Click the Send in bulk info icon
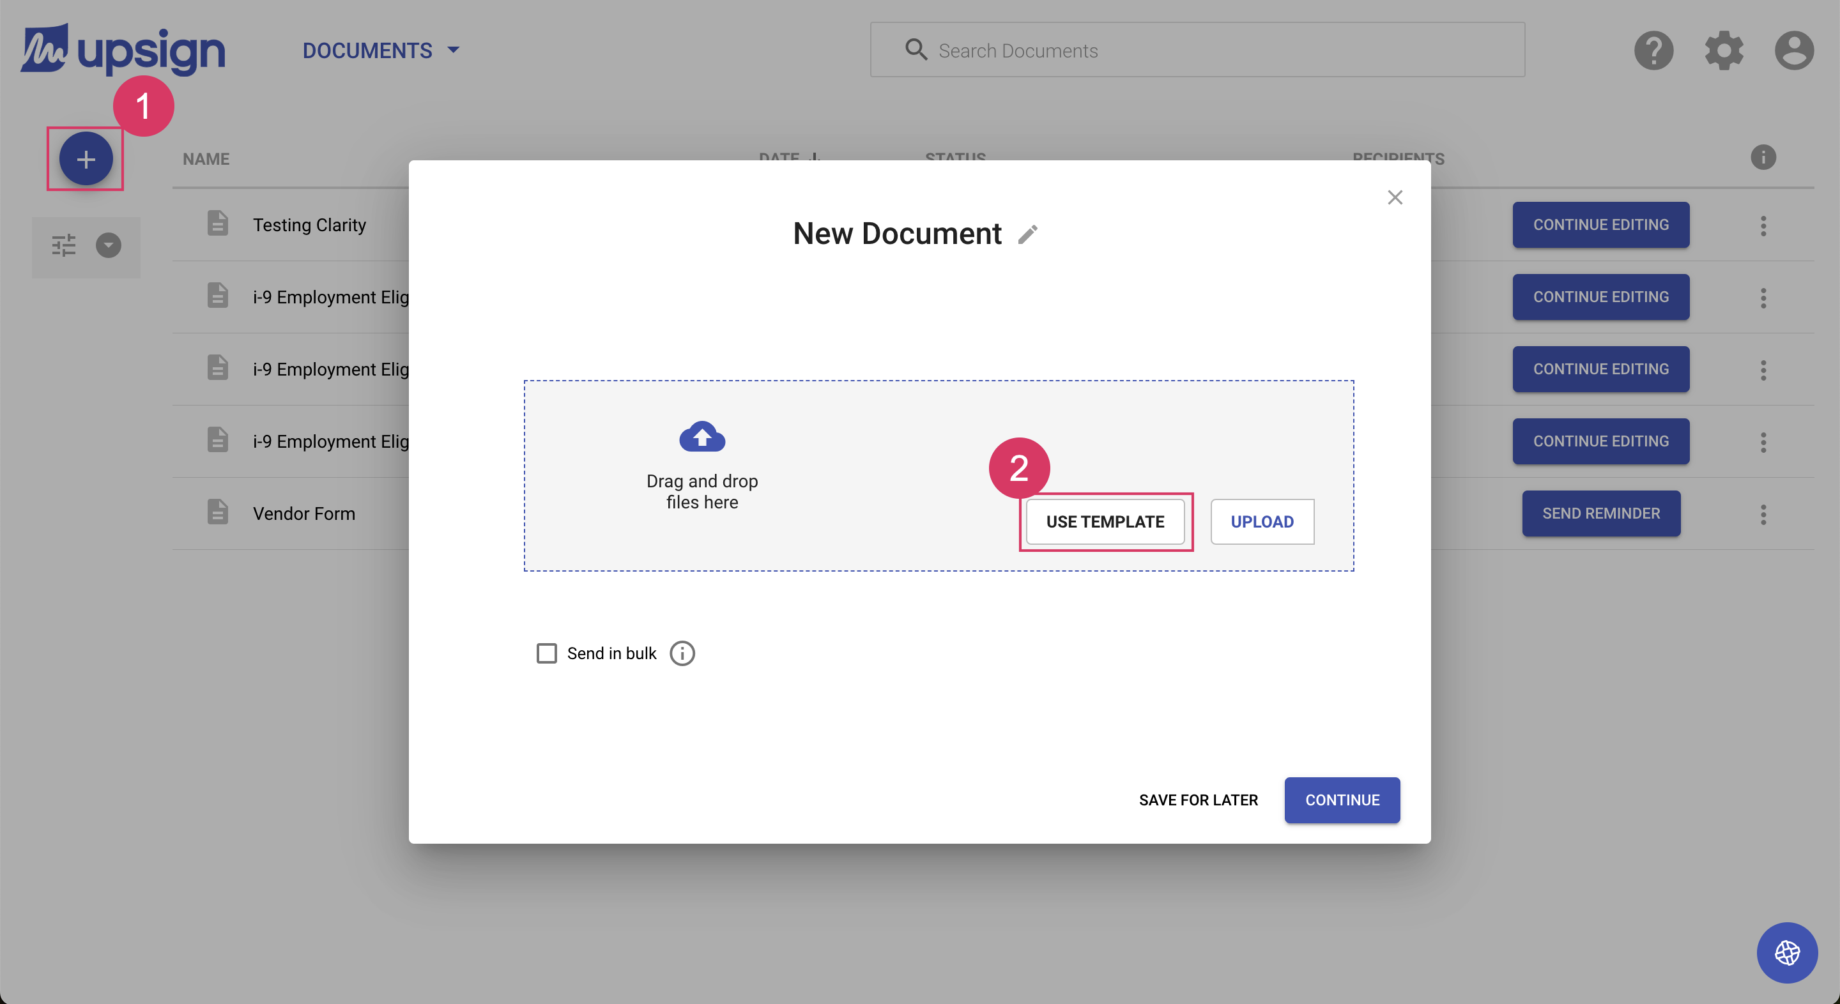This screenshot has height=1004, width=1840. pyautogui.click(x=682, y=653)
